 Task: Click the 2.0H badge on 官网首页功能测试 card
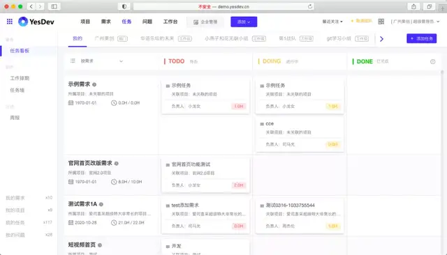[x=239, y=185]
